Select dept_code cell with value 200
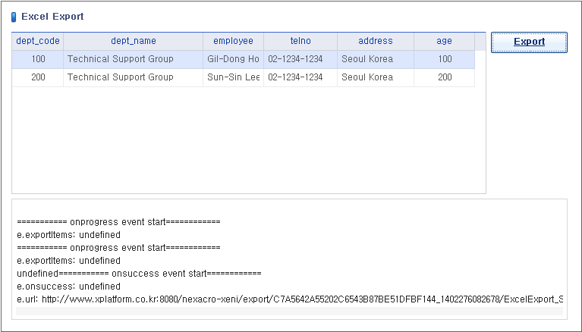The height and width of the screenshot is (332, 582). pyautogui.click(x=38, y=77)
